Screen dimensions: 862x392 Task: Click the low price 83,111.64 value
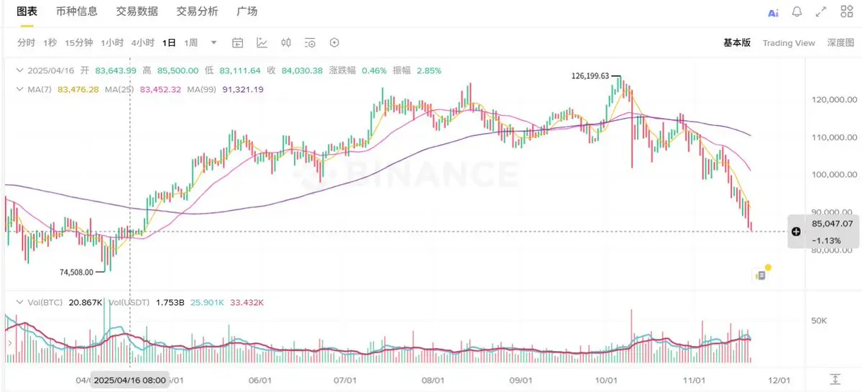[239, 70]
